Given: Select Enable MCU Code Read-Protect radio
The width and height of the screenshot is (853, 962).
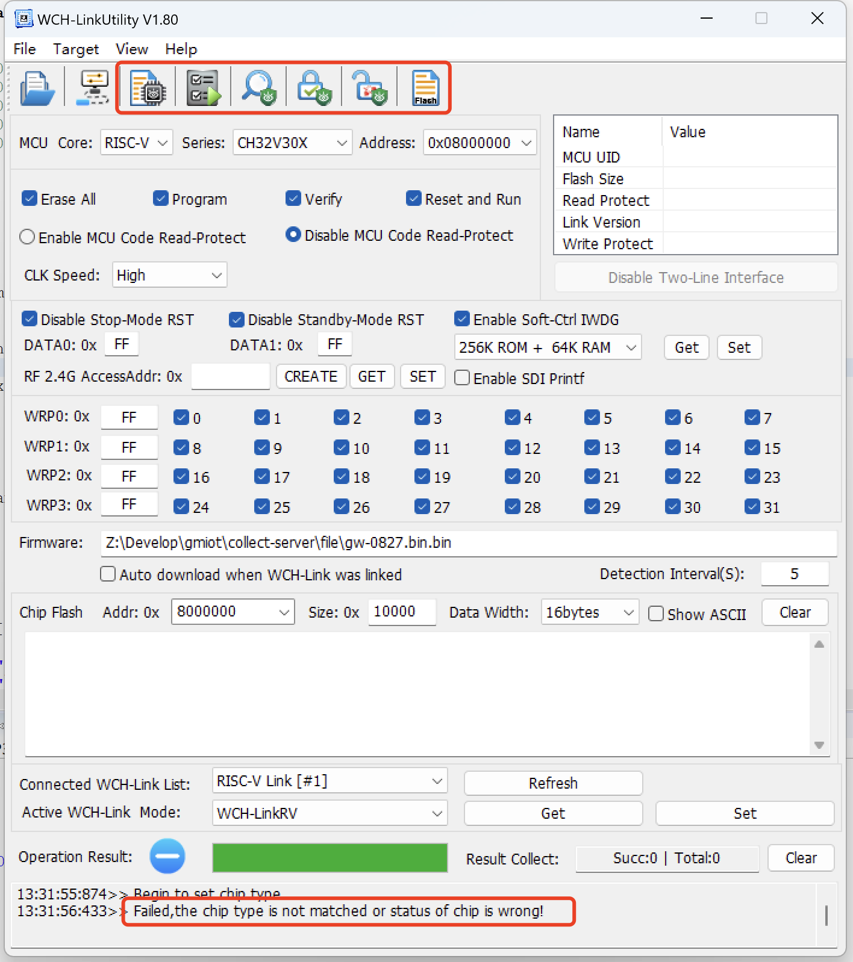Looking at the screenshot, I should tap(27, 237).
